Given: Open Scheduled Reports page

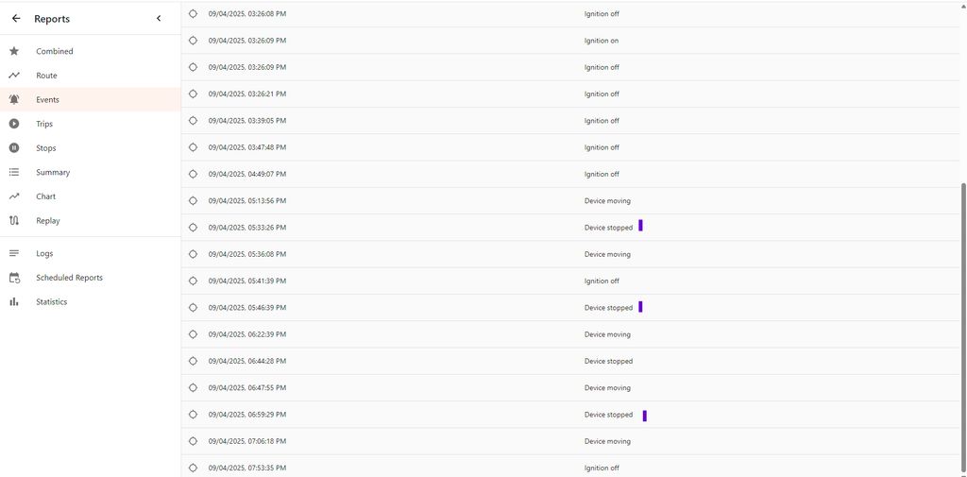Looking at the screenshot, I should click(69, 278).
